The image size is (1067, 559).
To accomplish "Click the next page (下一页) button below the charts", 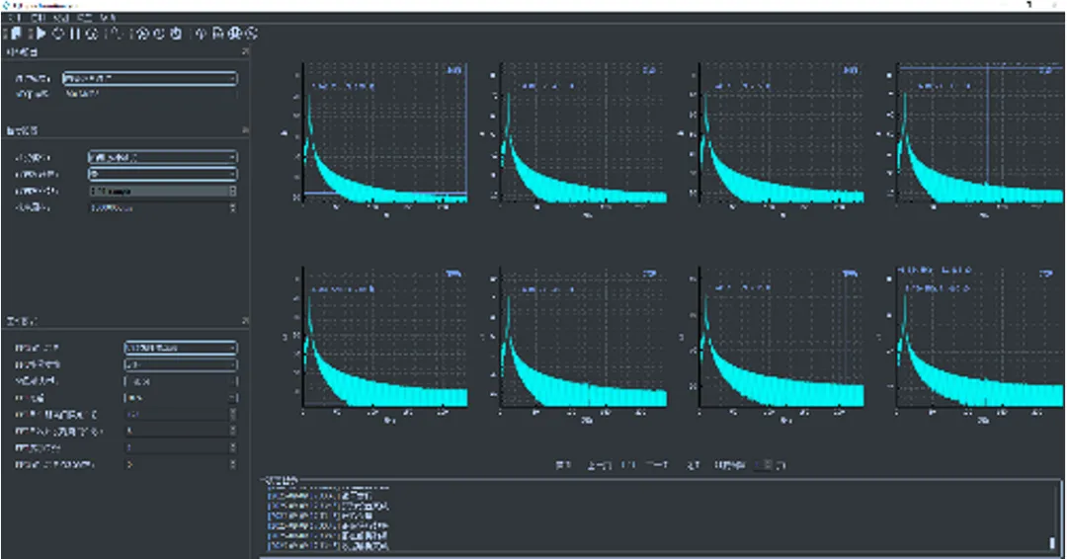I will [656, 465].
